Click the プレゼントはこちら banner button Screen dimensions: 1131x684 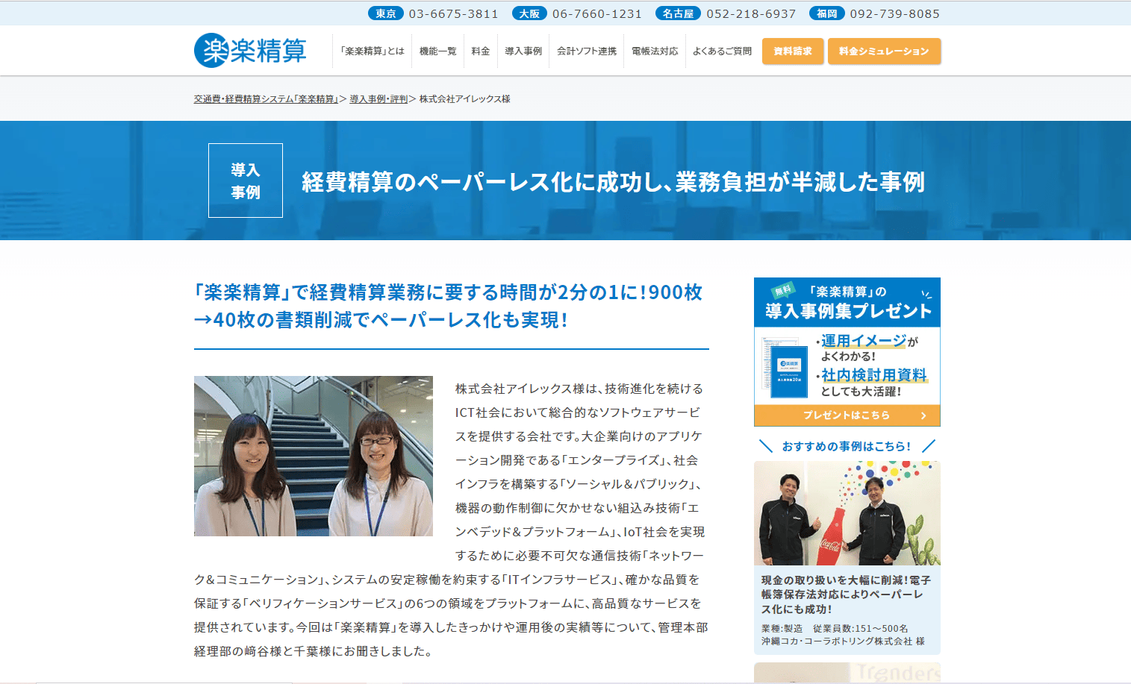(847, 415)
